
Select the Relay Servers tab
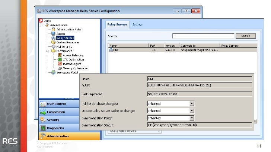coord(117,24)
